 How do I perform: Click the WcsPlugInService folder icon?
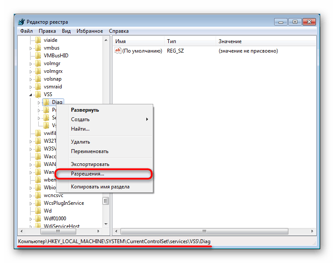(x=38, y=203)
